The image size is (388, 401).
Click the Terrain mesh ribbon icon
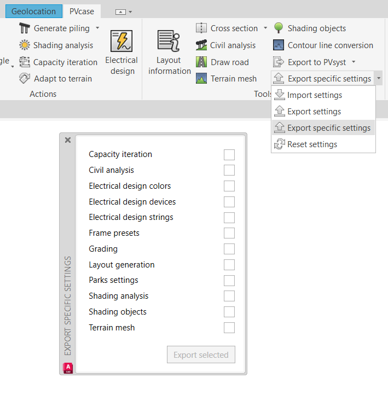(x=202, y=79)
